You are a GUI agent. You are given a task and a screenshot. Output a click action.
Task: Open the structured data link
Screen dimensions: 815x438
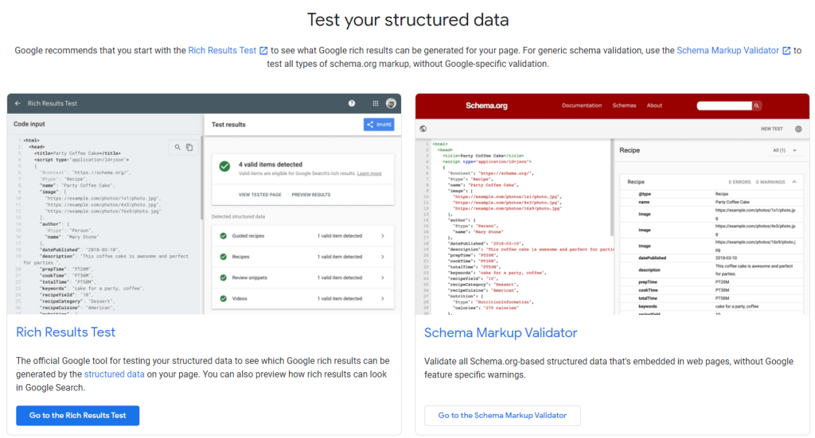pyautogui.click(x=114, y=374)
